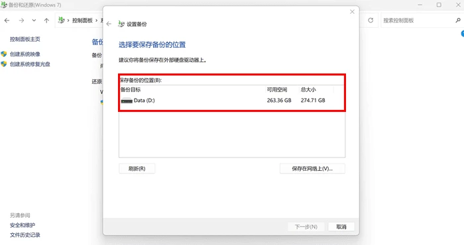The height and width of the screenshot is (245, 464).
Task: Go up one level in Control Panel
Action: click(x=46, y=21)
